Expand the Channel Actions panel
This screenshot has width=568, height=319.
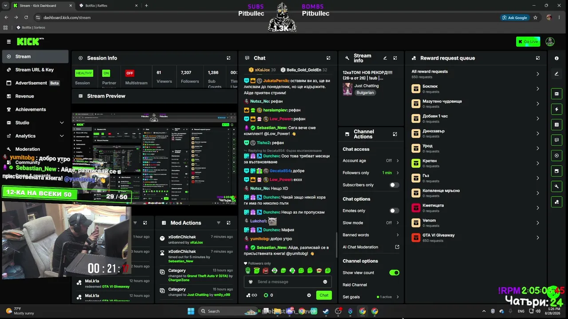(395, 134)
